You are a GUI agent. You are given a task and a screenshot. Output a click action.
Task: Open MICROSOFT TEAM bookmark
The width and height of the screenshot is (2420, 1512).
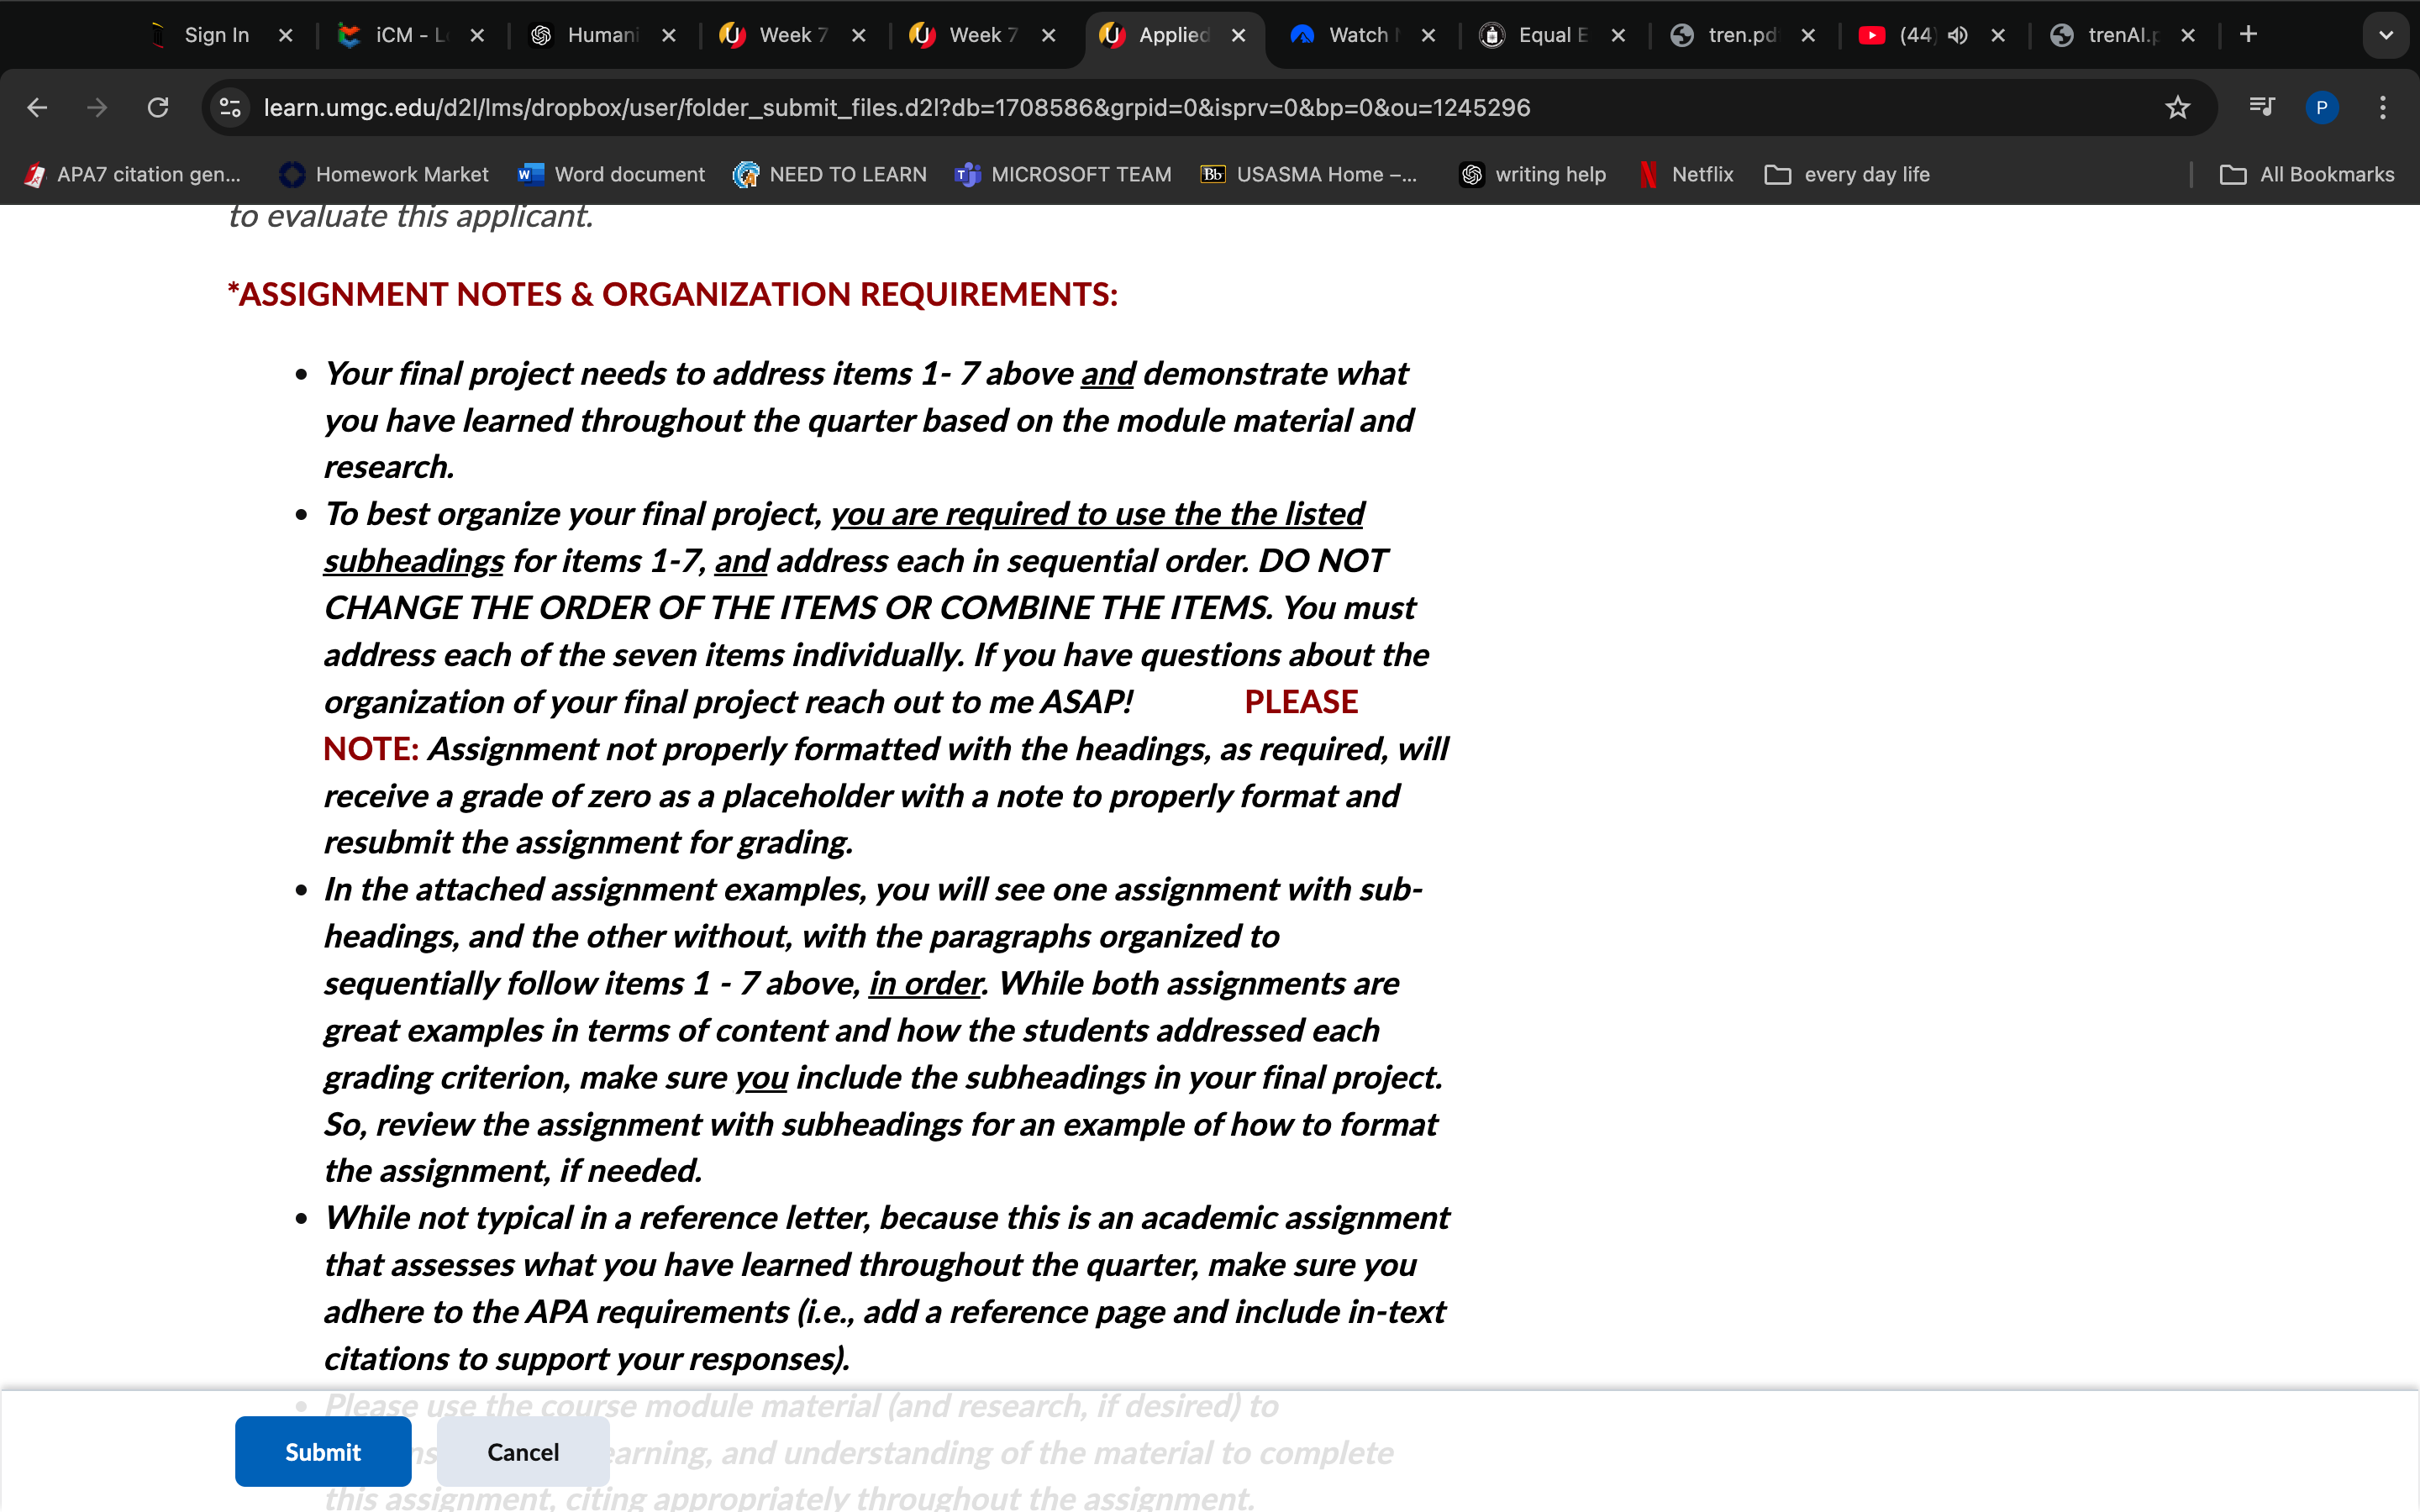(x=1063, y=175)
